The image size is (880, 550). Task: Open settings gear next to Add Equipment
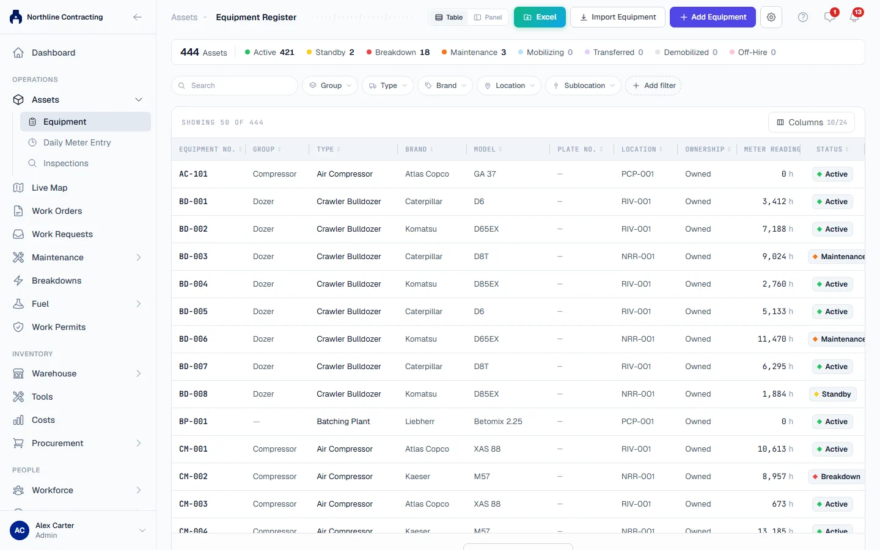(x=771, y=17)
